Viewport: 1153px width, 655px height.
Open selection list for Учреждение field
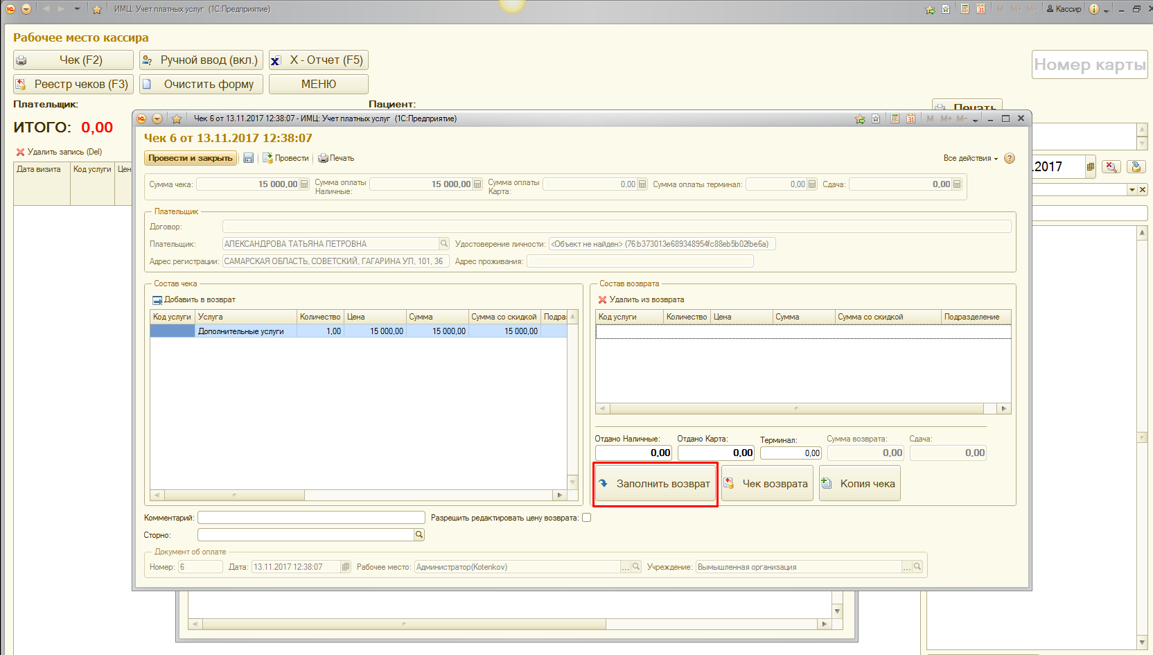906,567
